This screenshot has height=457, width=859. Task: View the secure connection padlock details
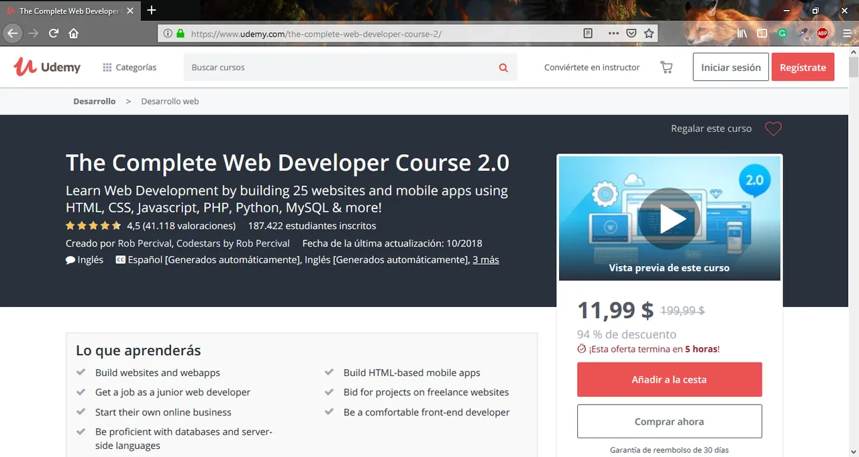tap(180, 33)
